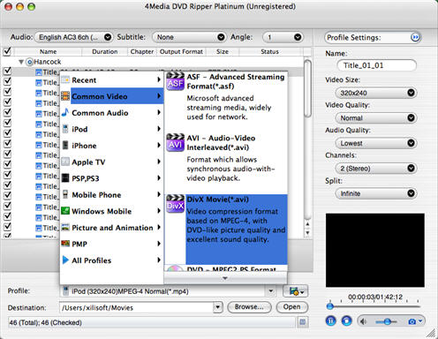
Task: Uncheck the first Title row checkbox
Action: (7, 71)
